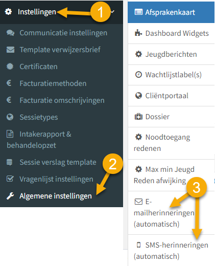Select the Jeugdberichten settings tab

(x=171, y=54)
